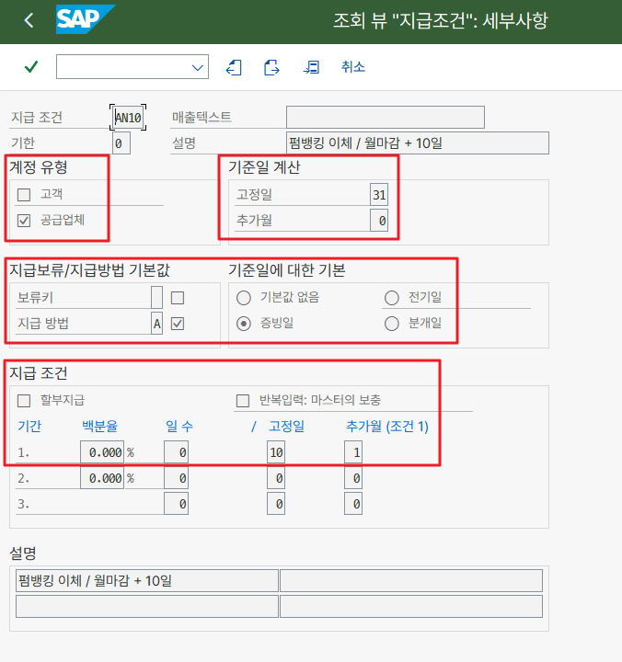
Task: Click the 지급 방법 field showing A
Action: pos(156,324)
